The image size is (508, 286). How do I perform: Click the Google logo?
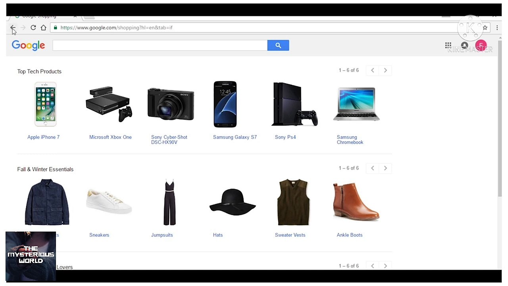pyautogui.click(x=28, y=45)
